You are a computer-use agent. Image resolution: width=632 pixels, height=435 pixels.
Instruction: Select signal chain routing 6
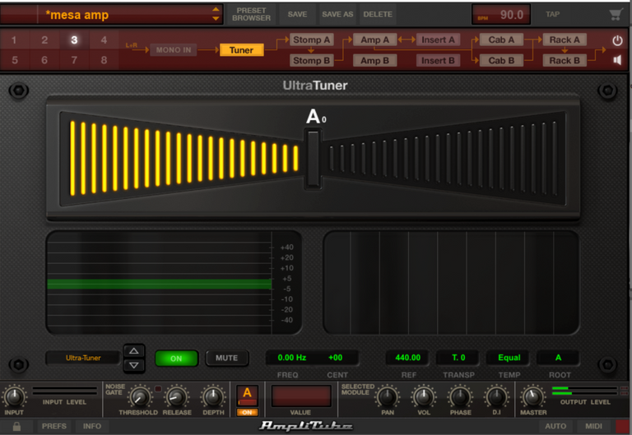pos(44,60)
